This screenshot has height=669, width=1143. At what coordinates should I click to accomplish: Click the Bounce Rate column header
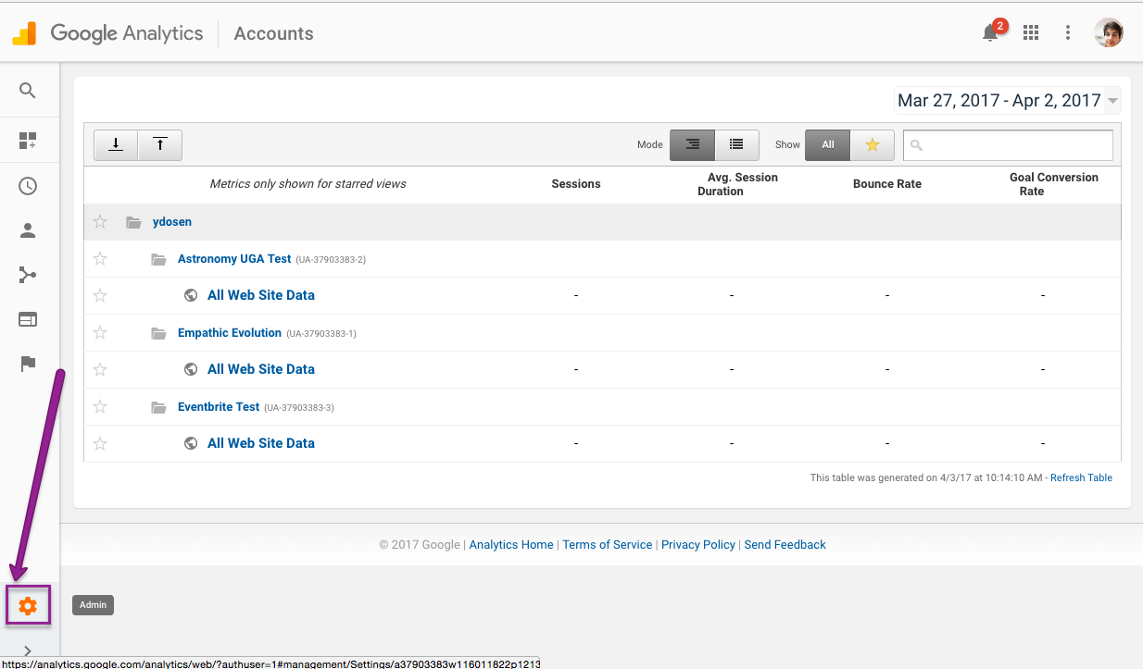click(x=887, y=184)
